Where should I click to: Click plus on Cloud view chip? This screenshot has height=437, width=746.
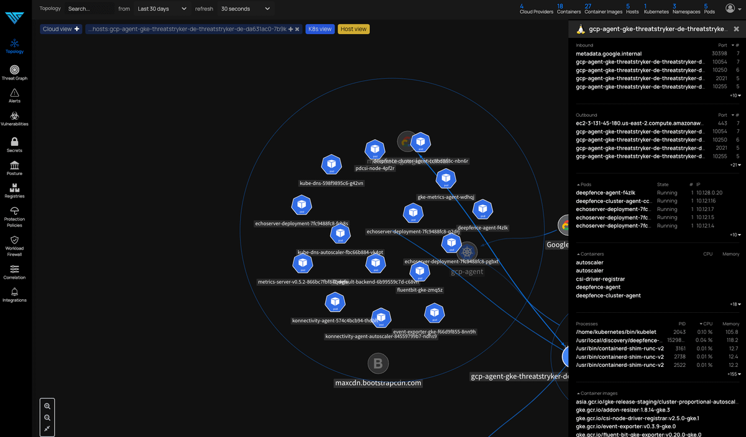tap(77, 29)
